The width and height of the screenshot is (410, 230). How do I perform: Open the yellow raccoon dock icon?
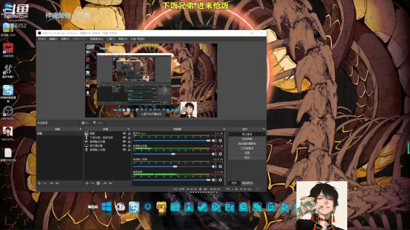point(161,208)
